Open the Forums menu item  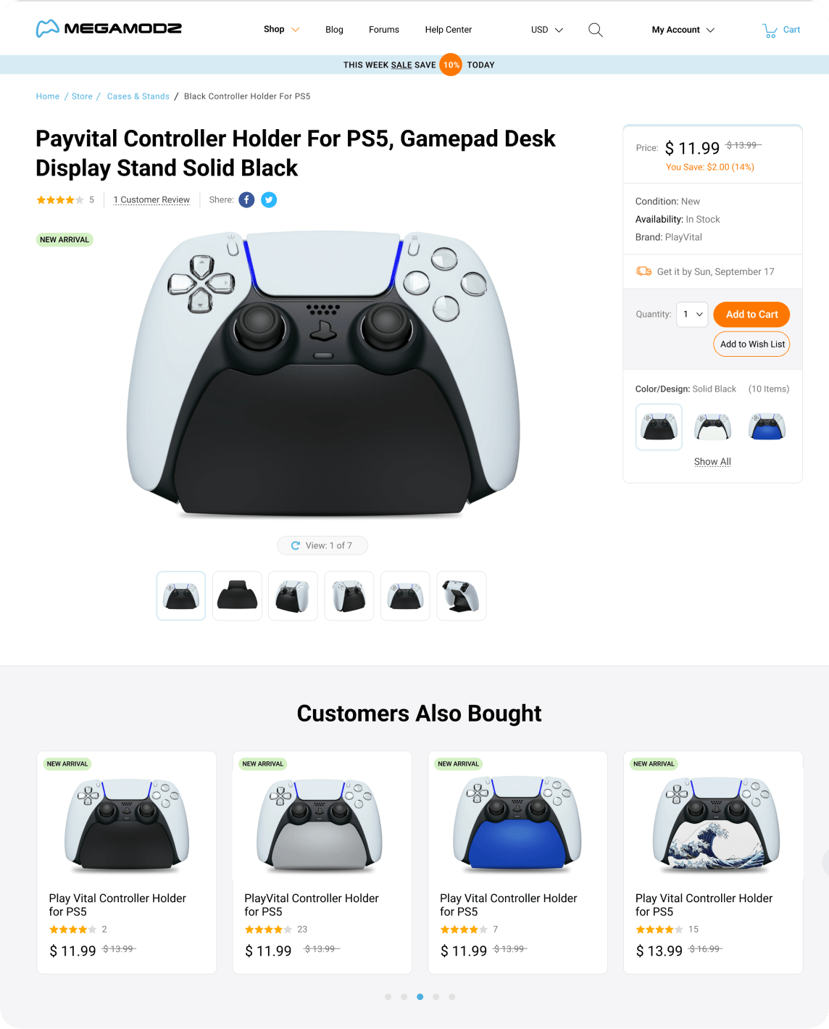tap(384, 30)
